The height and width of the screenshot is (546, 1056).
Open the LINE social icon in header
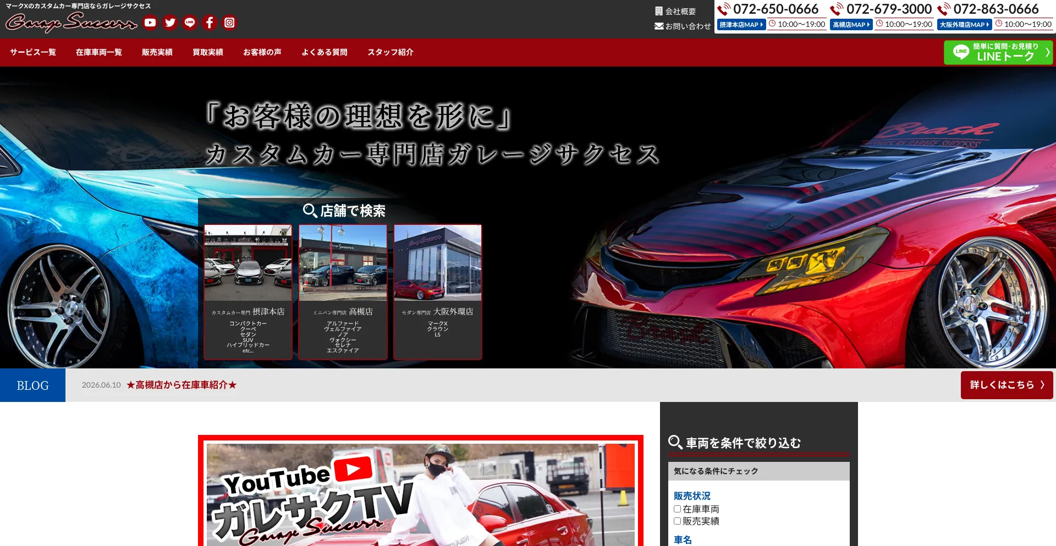tap(190, 23)
